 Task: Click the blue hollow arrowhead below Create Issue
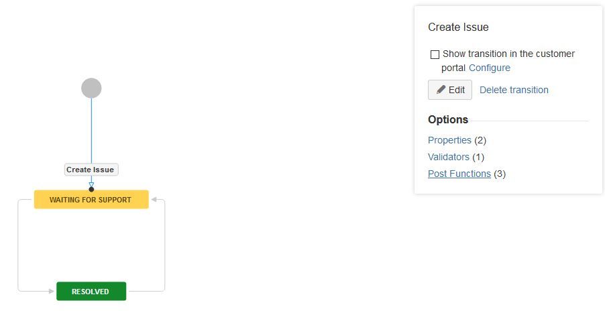point(91,184)
